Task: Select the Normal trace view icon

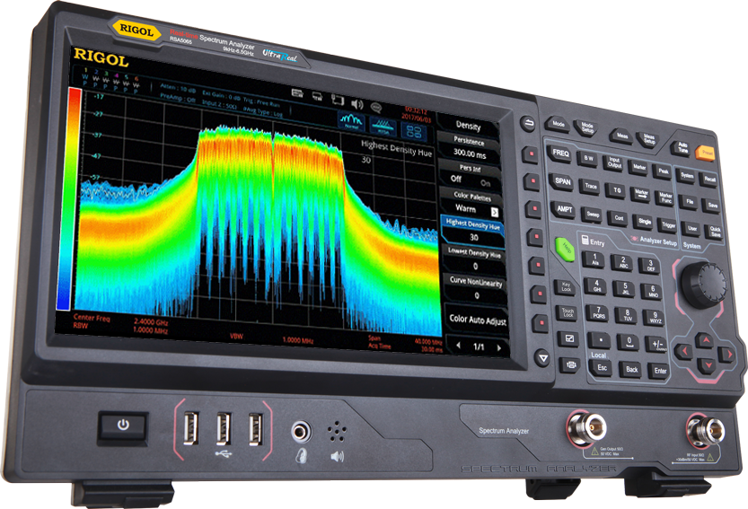Action: [350, 123]
